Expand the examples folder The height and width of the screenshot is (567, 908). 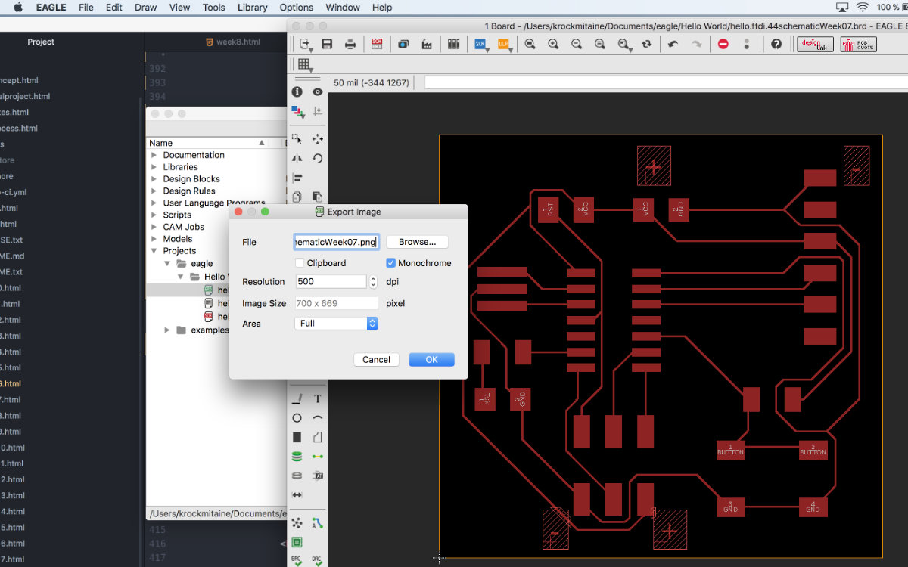click(x=167, y=330)
